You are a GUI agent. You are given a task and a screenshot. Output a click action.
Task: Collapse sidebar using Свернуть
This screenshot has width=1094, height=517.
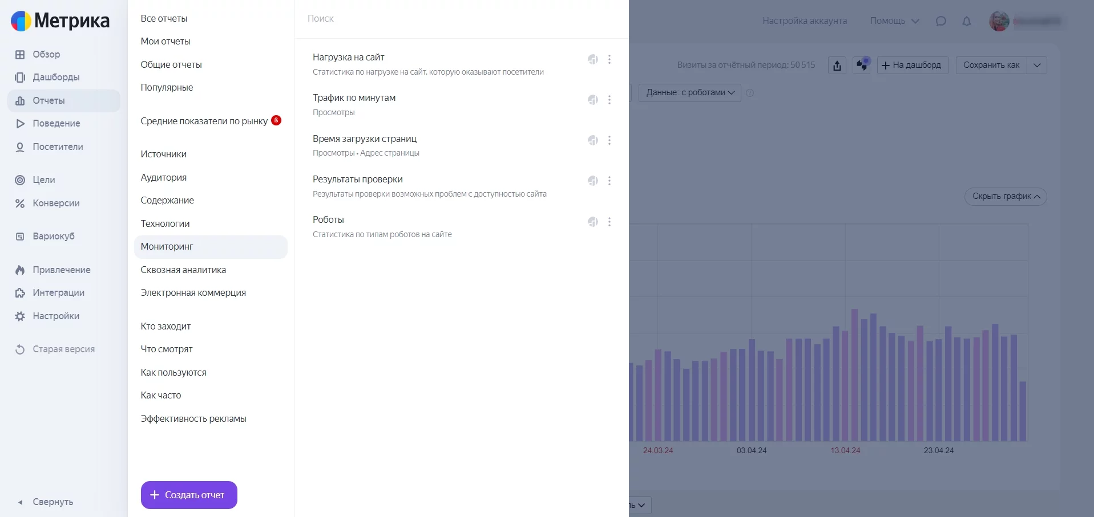point(53,502)
